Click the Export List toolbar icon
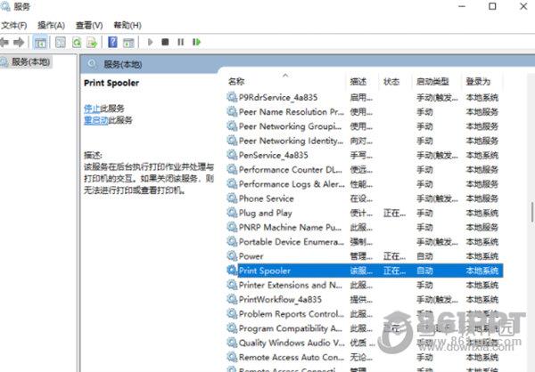The height and width of the screenshot is (372, 535). [93, 42]
